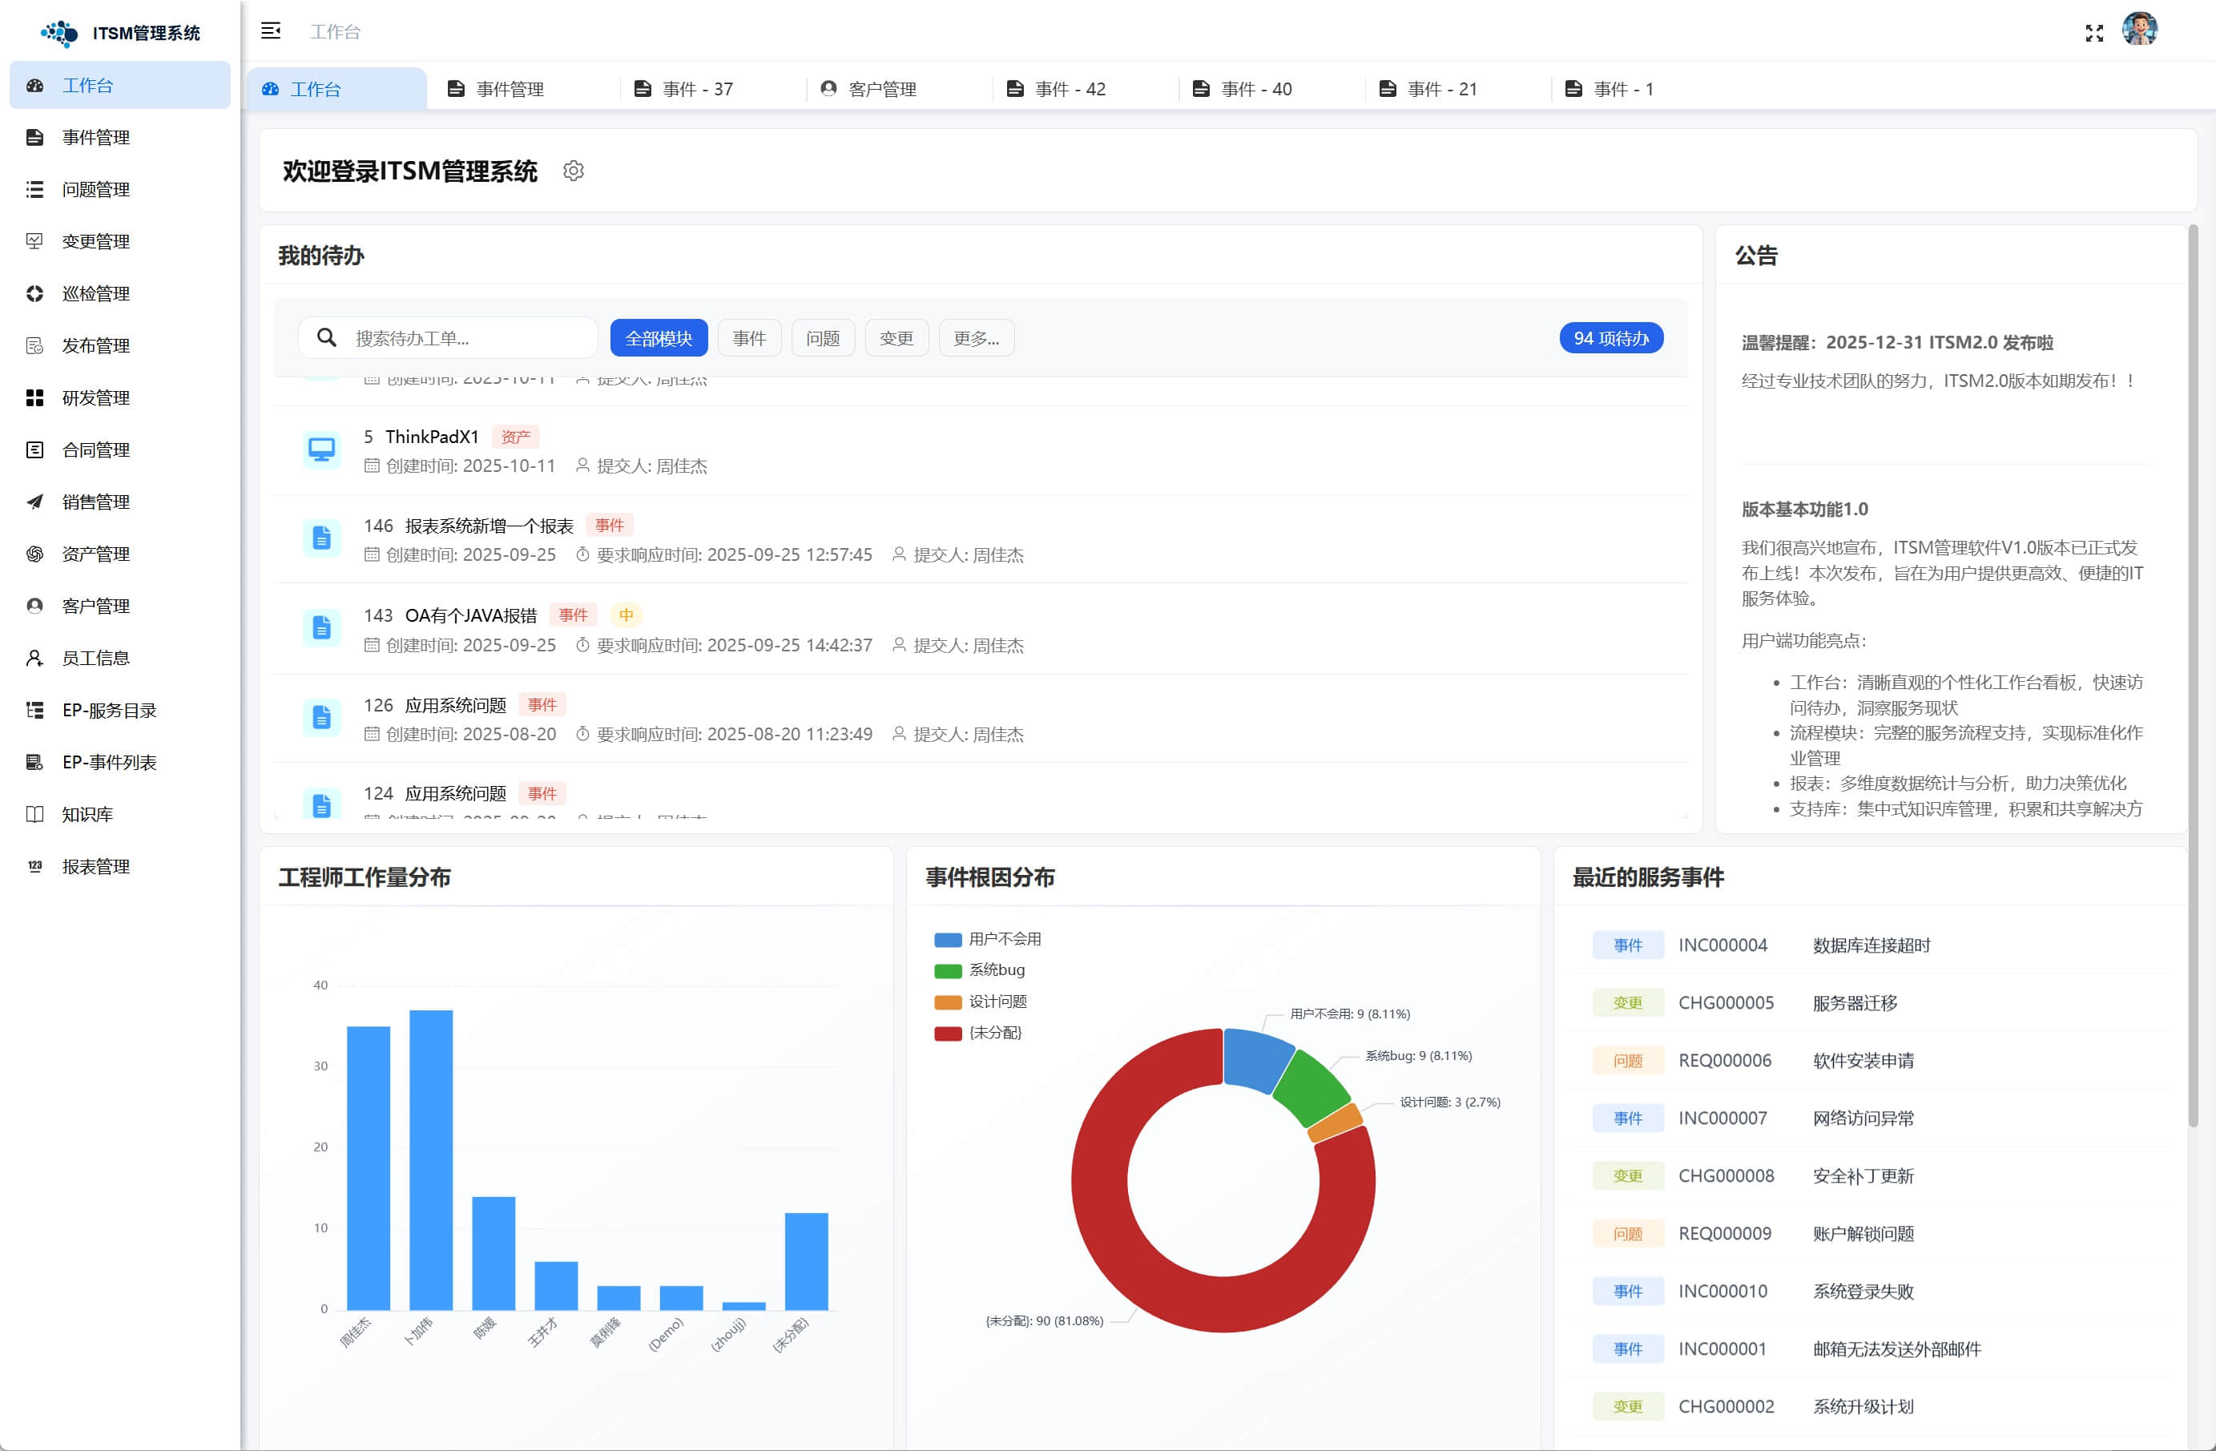Go to 知识库 in the sidebar
Image resolution: width=2216 pixels, height=1451 pixels.
(87, 814)
